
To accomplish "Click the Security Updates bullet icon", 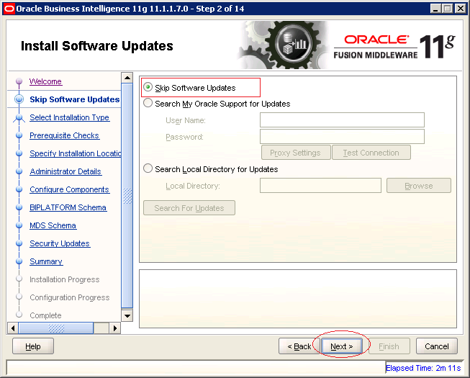I will 19,243.
